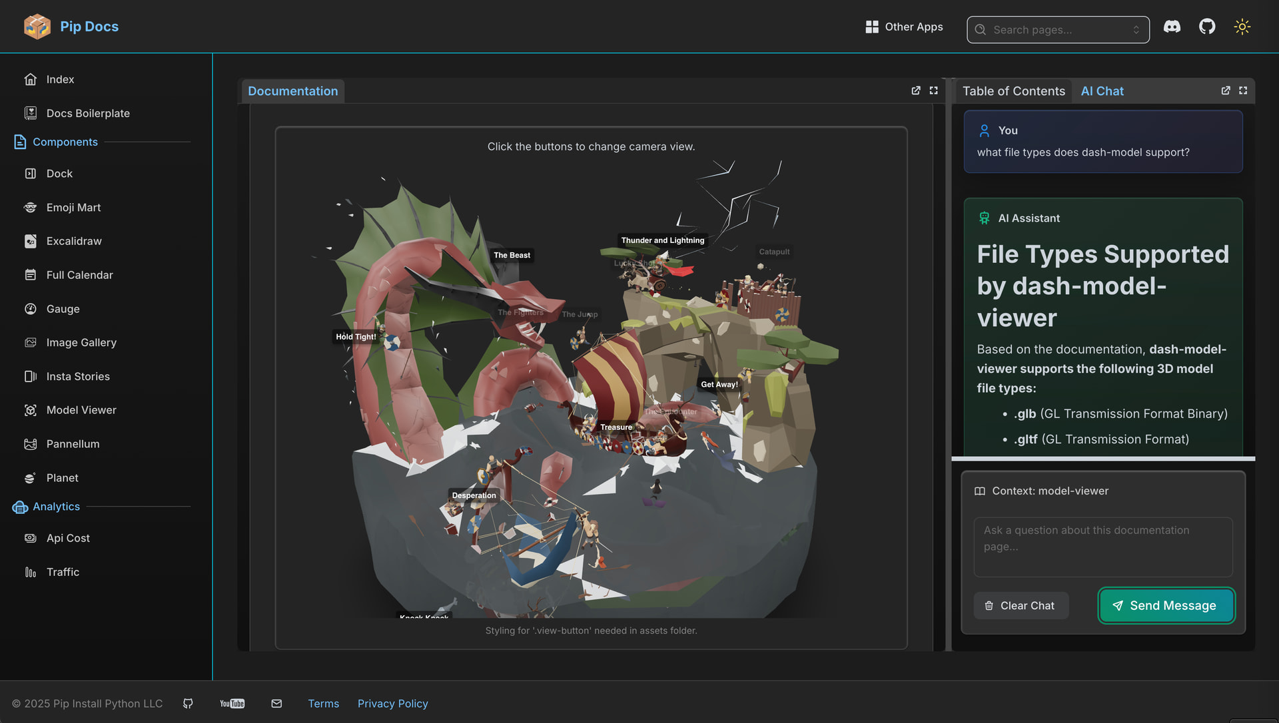Click the Ask a question input field
1279x723 pixels.
pyautogui.click(x=1102, y=546)
